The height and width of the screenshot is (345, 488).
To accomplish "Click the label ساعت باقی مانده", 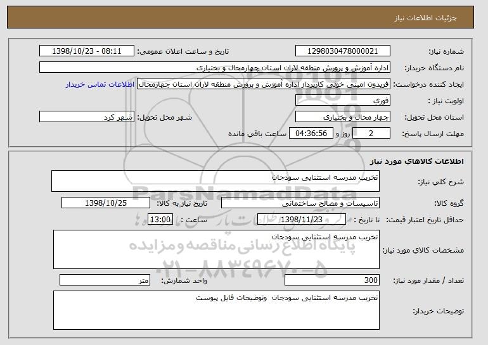I will (x=257, y=134).
